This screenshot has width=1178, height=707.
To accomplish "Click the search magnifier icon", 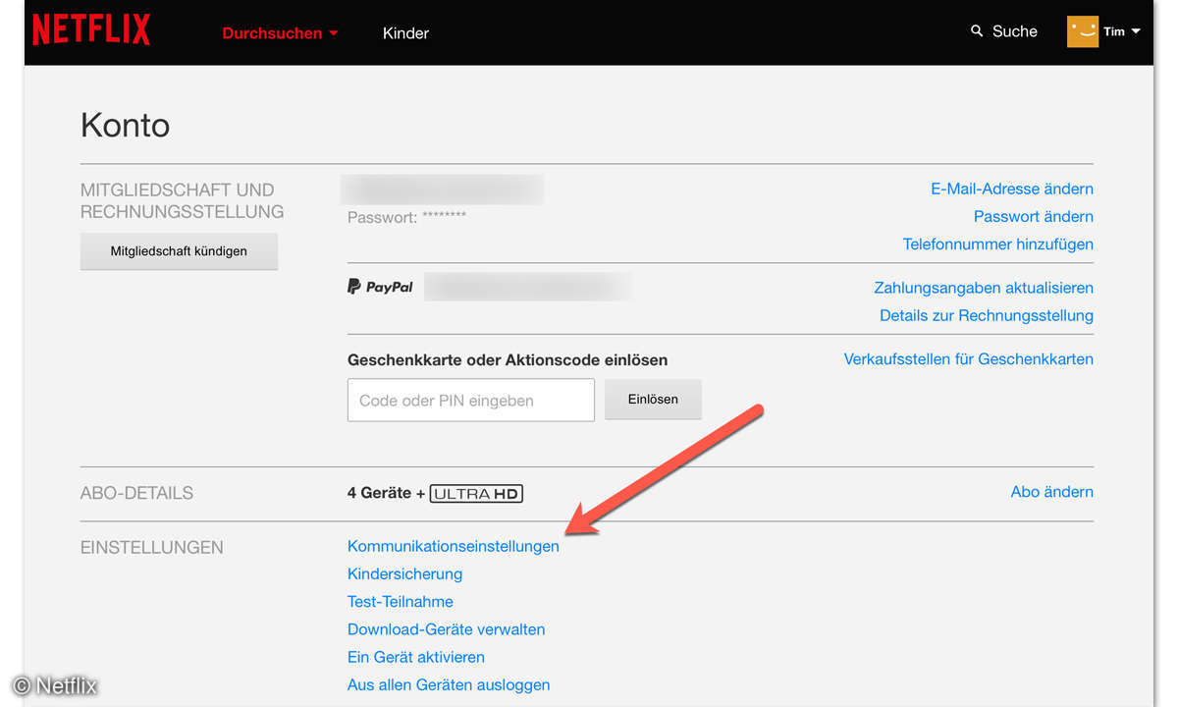I will 977,31.
